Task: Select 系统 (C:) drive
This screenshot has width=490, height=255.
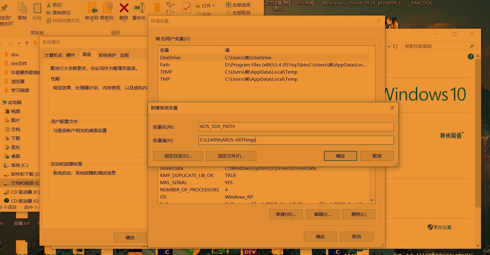Action: [x=19, y=165]
